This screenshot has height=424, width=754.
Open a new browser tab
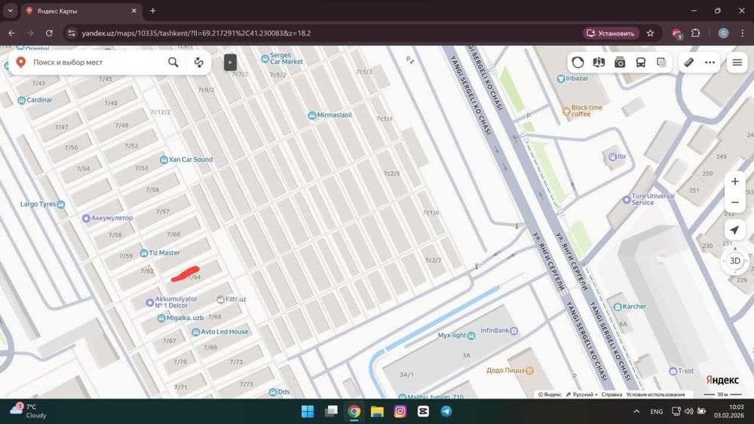pos(153,11)
